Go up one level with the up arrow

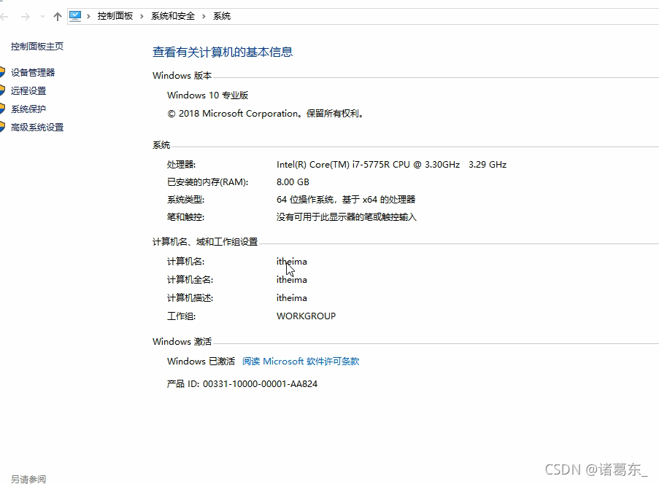(x=58, y=16)
